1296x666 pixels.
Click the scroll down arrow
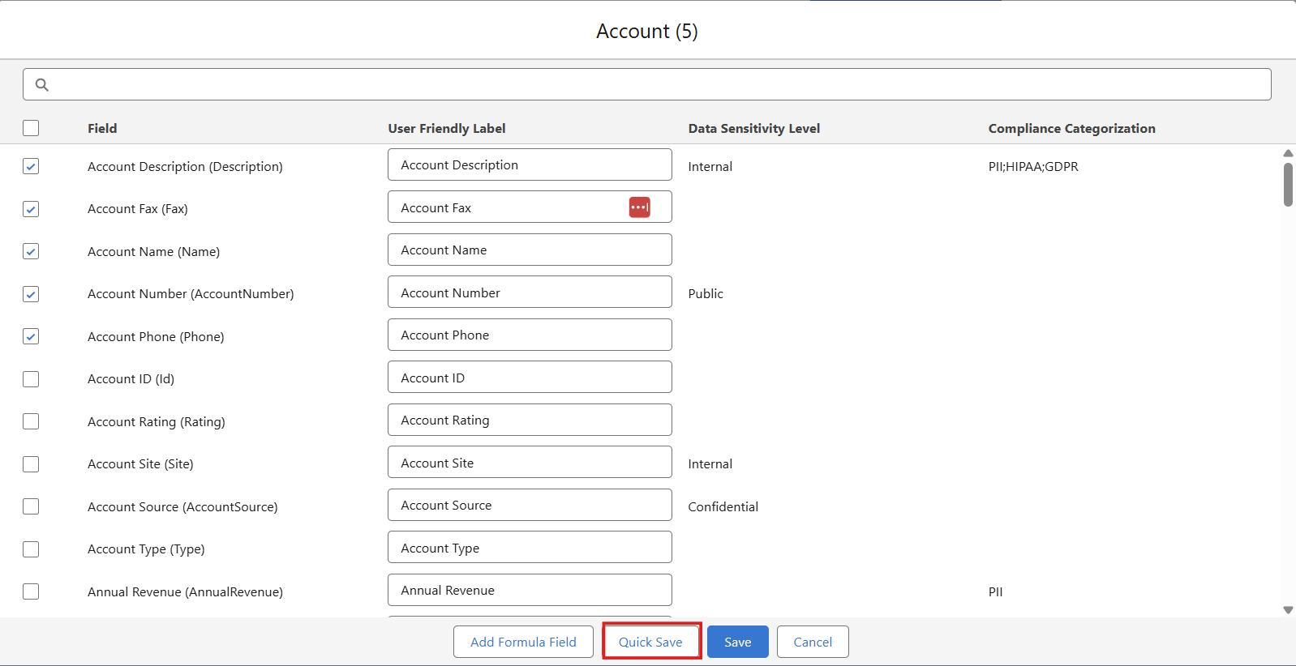[x=1288, y=610]
